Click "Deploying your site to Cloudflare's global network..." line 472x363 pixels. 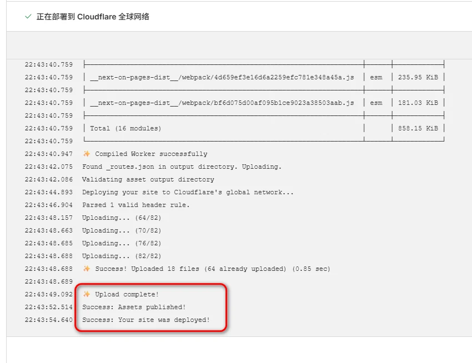pyautogui.click(x=188, y=192)
